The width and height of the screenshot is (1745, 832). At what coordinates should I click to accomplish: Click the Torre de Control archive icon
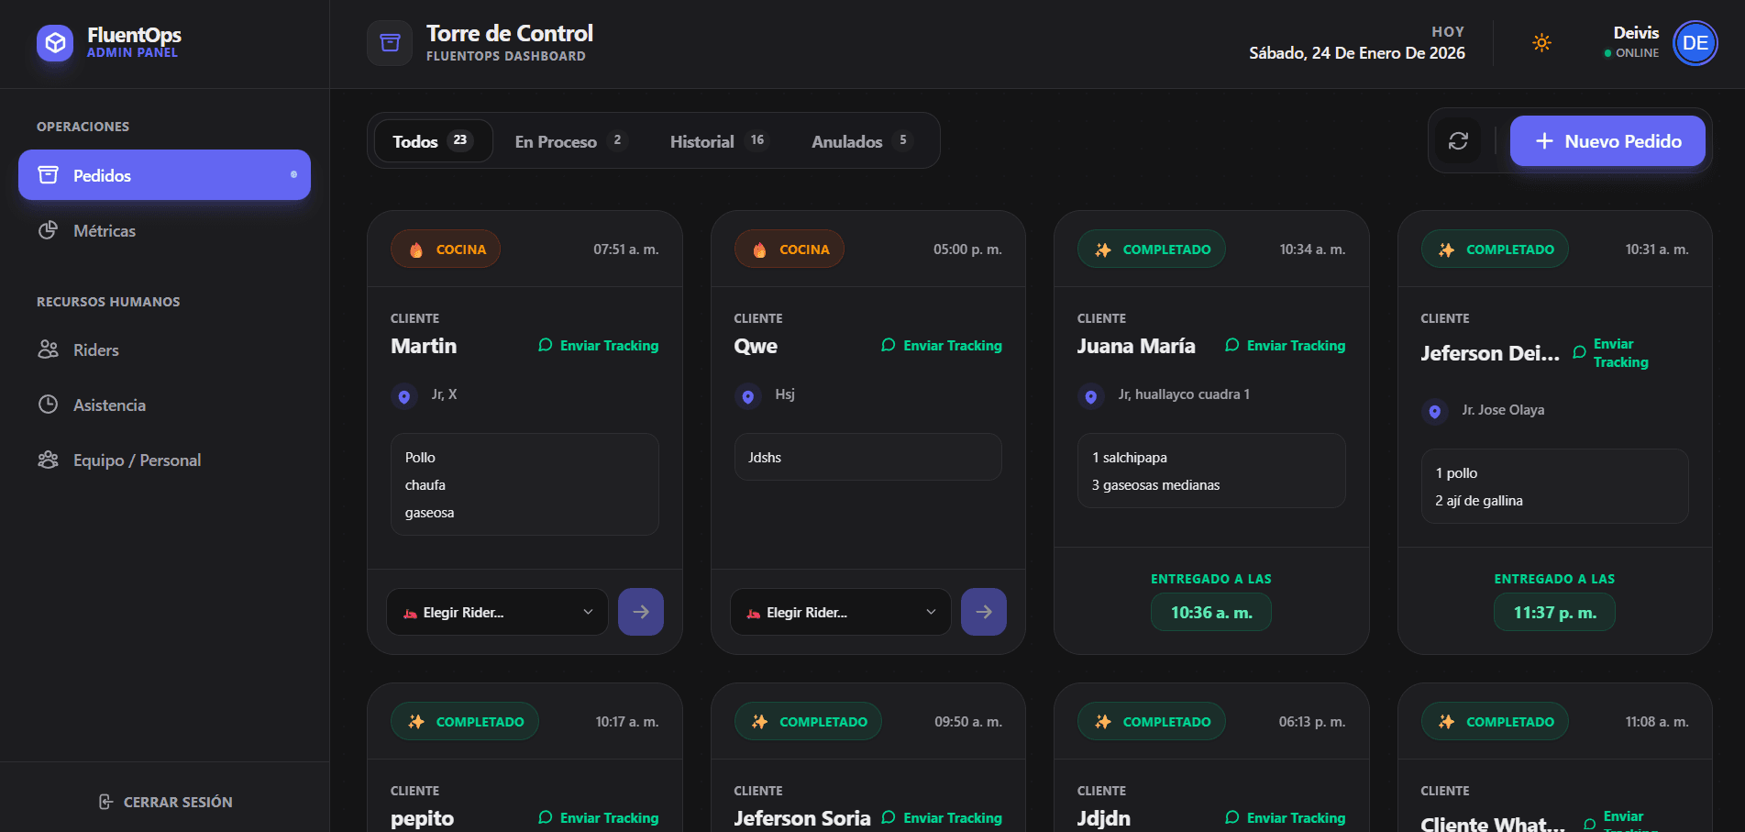[x=390, y=43]
